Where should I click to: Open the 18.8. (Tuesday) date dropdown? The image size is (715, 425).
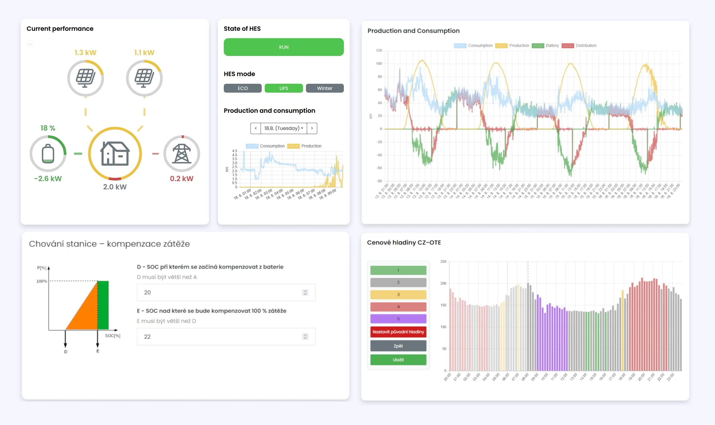[284, 128]
